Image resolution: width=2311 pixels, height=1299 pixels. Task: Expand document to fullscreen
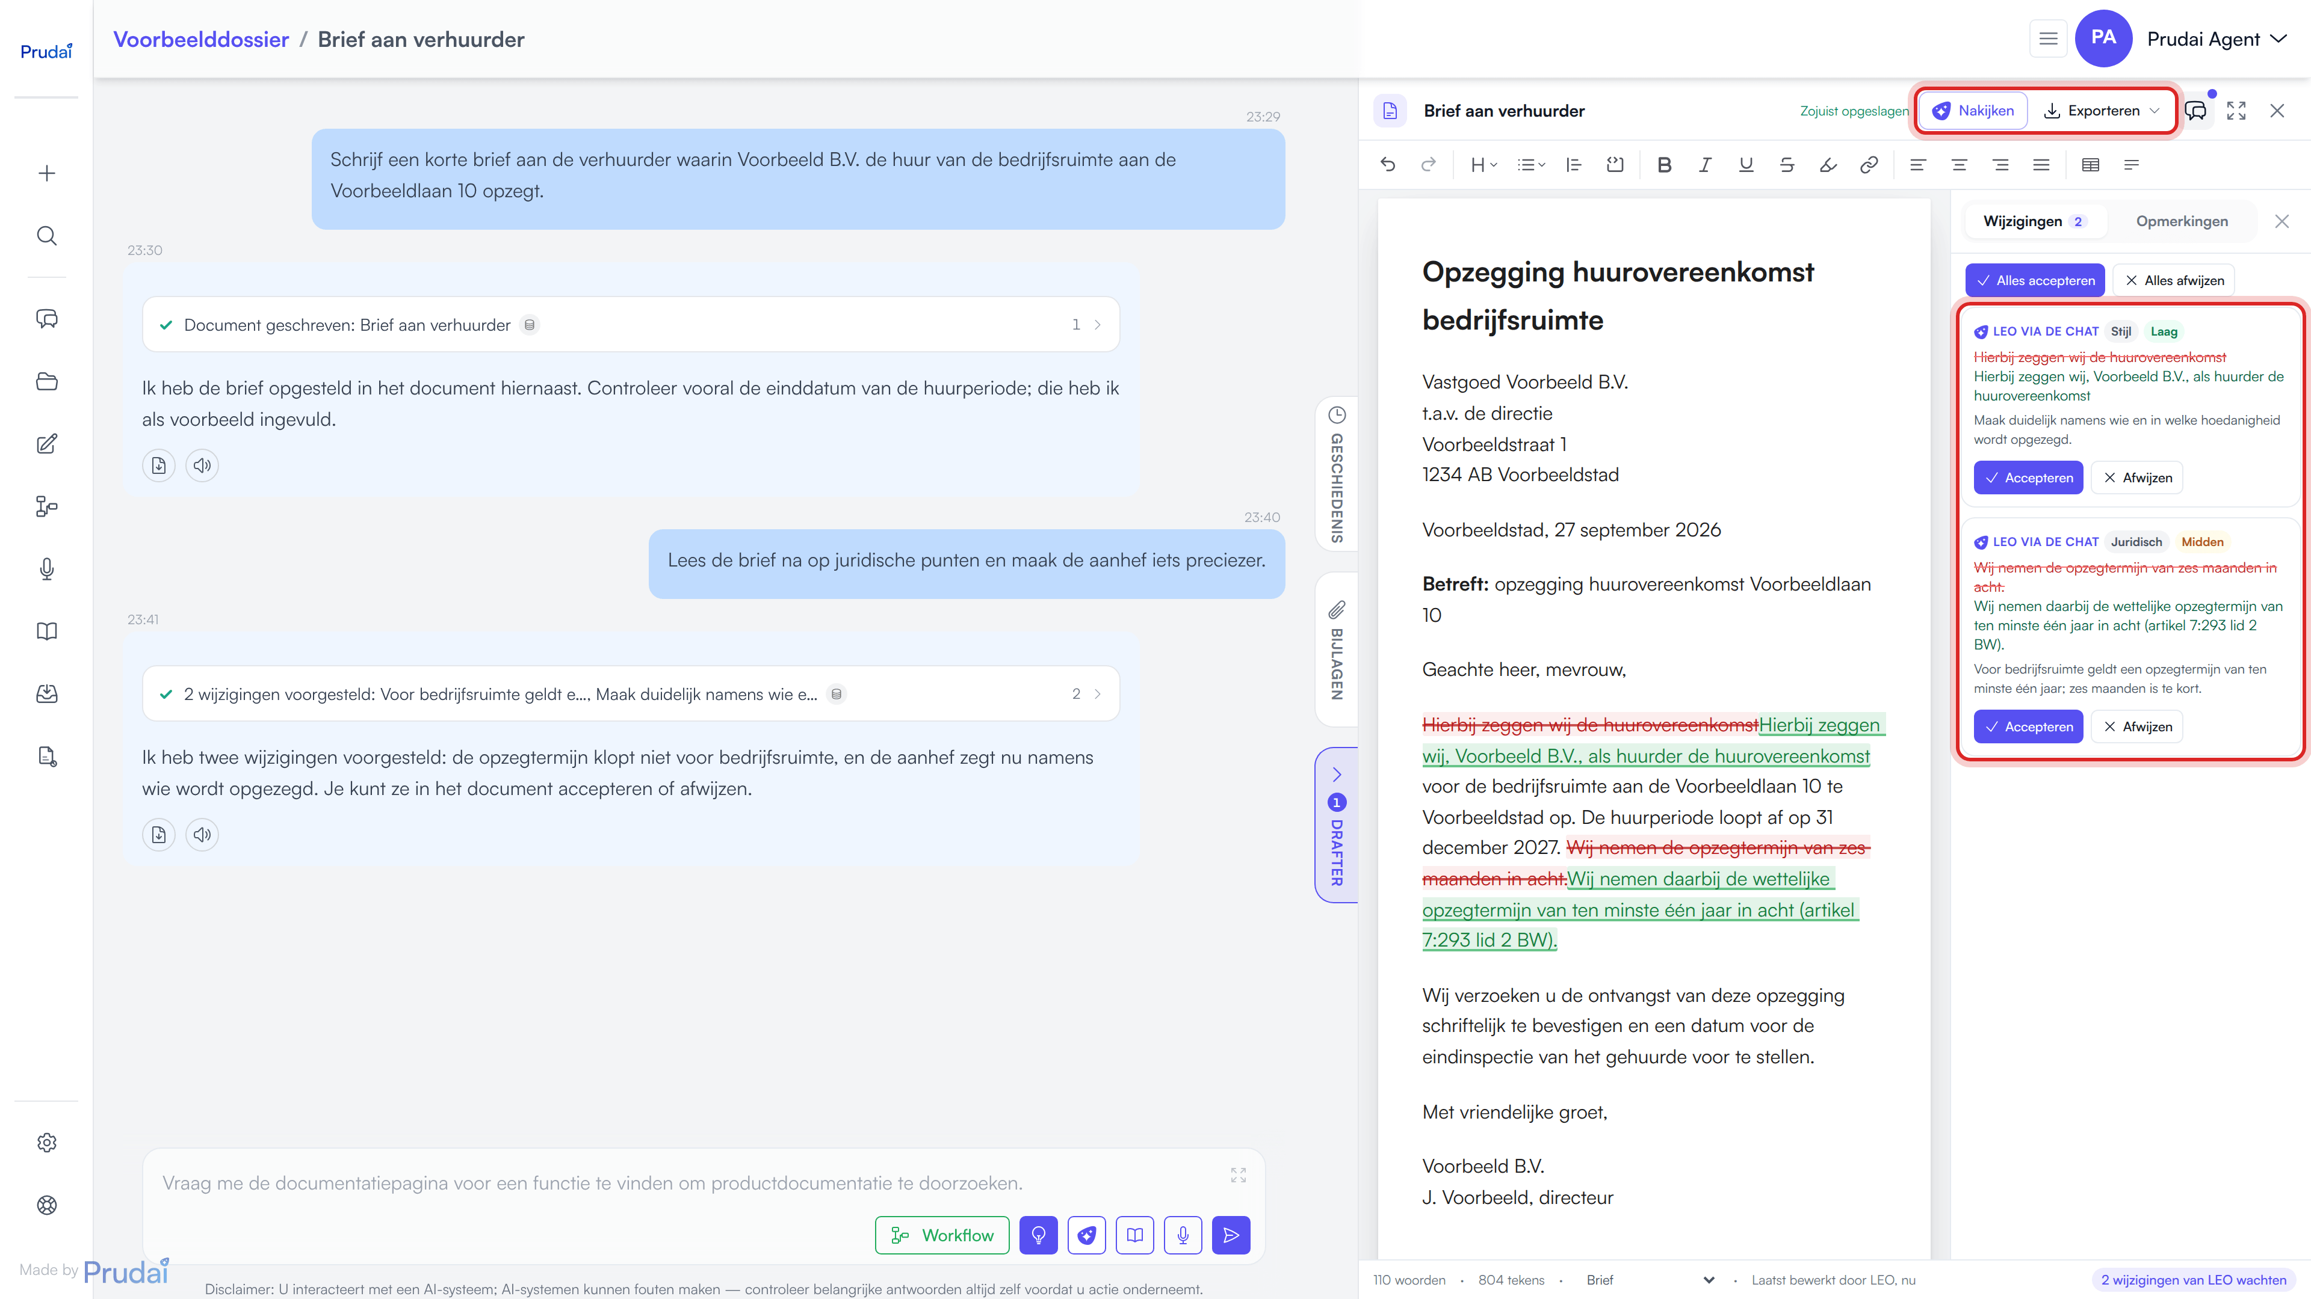pyautogui.click(x=2236, y=110)
